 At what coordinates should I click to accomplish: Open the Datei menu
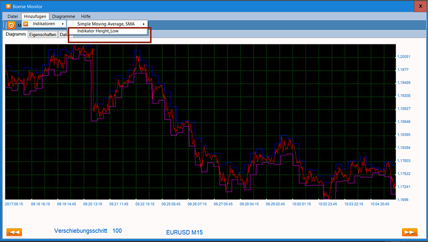tap(13, 16)
